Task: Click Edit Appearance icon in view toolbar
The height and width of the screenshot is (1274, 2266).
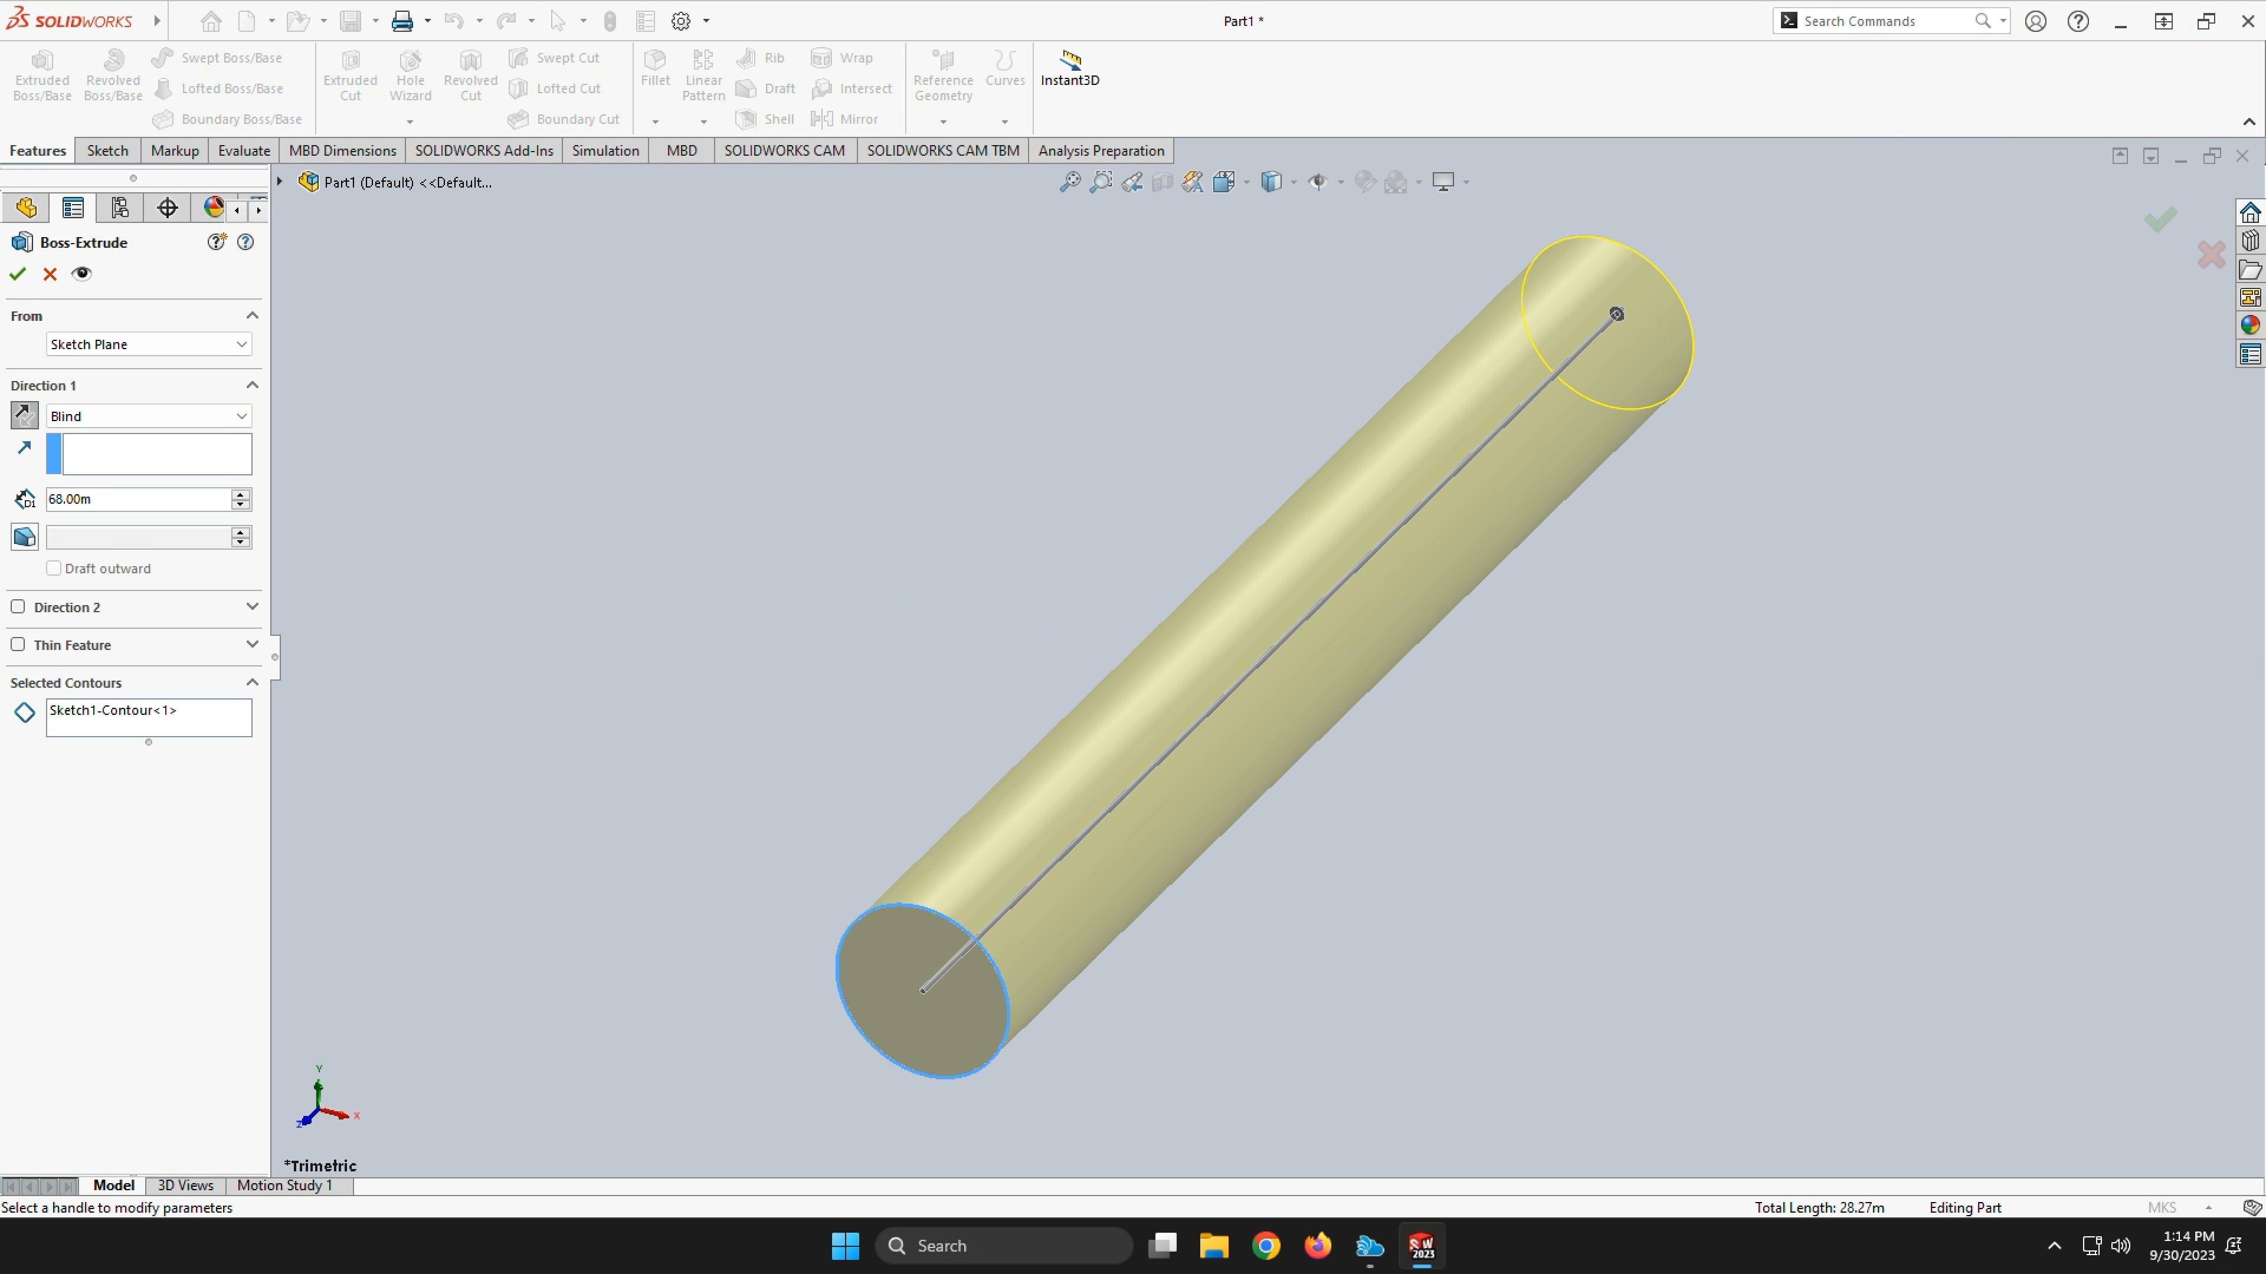Action: (1366, 182)
